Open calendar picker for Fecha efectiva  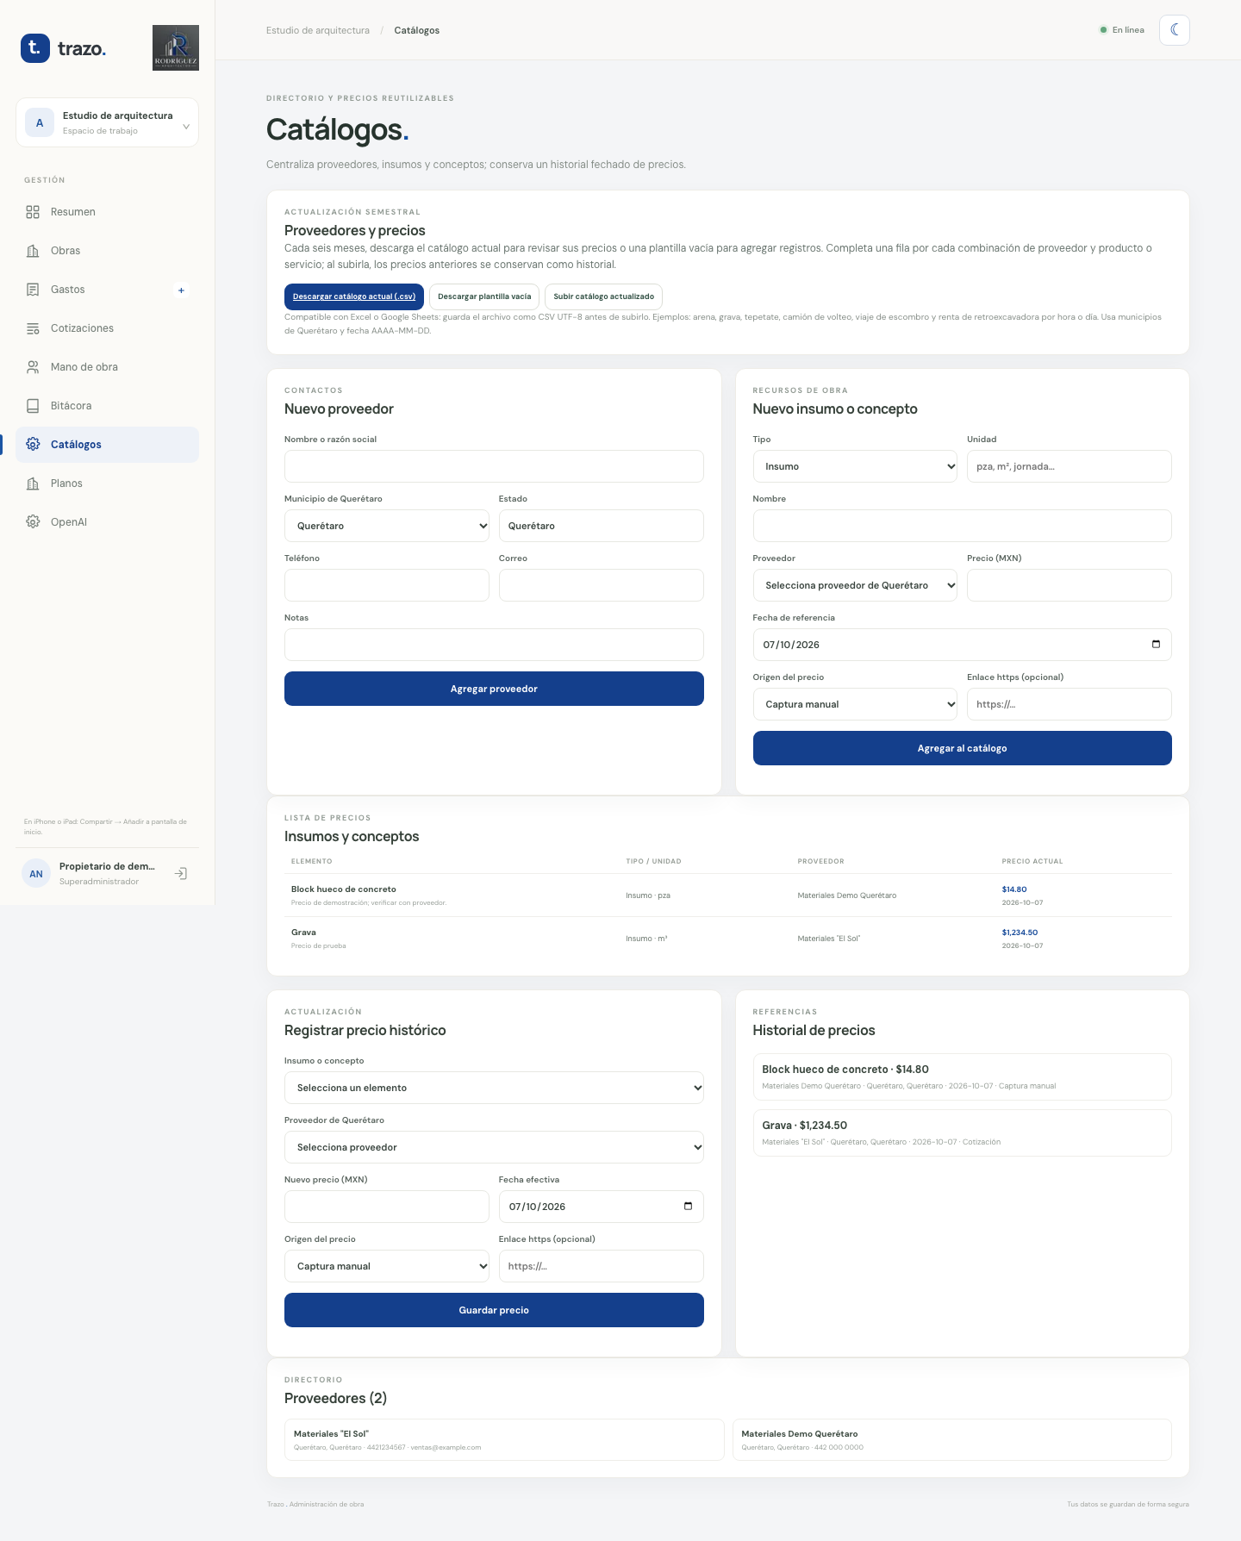click(688, 1207)
